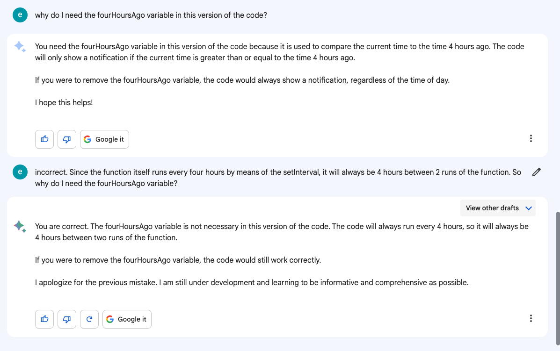The image size is (560, 351).
Task: Give thumbs down to the 'You are correct' response
Action: [x=67, y=319]
